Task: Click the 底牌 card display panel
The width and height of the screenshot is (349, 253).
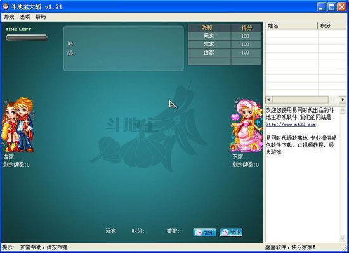Action: [124, 48]
